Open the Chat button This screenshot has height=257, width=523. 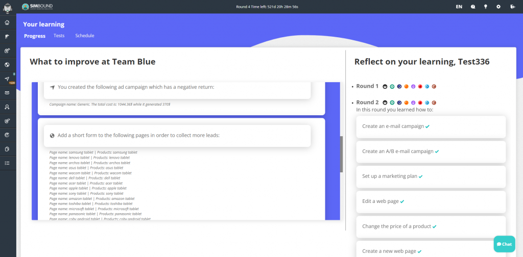click(505, 244)
